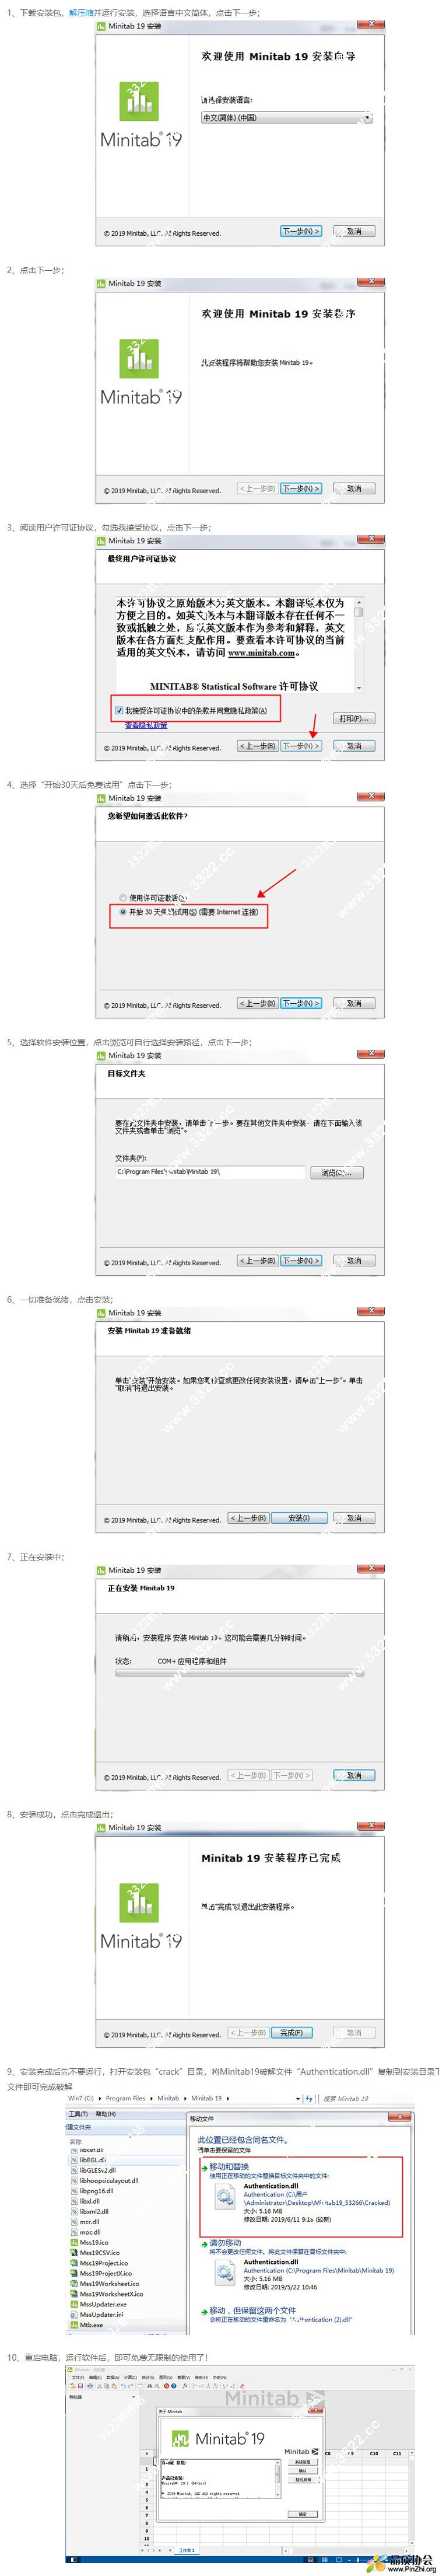Click the license agreement text scrollbar

pos(359,645)
